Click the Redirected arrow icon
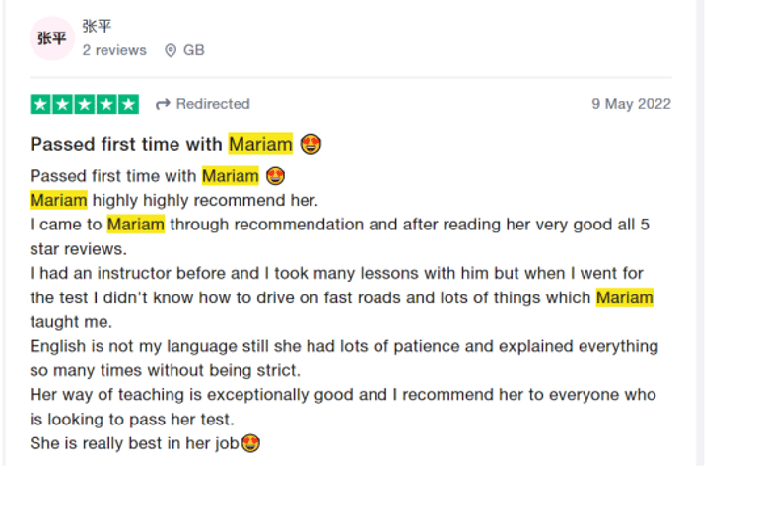Screen dimensions: 757x522 point(163,104)
